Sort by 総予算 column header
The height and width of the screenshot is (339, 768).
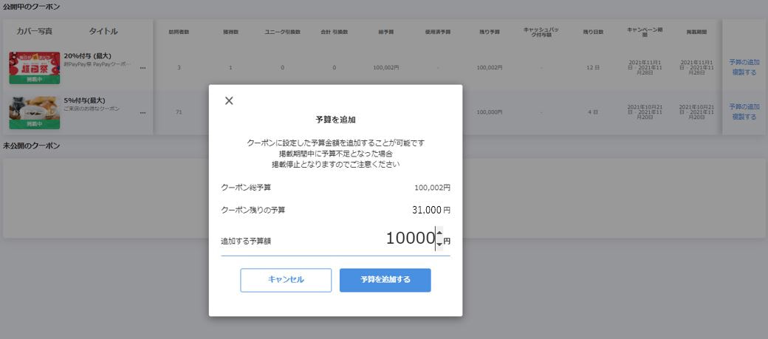386,32
